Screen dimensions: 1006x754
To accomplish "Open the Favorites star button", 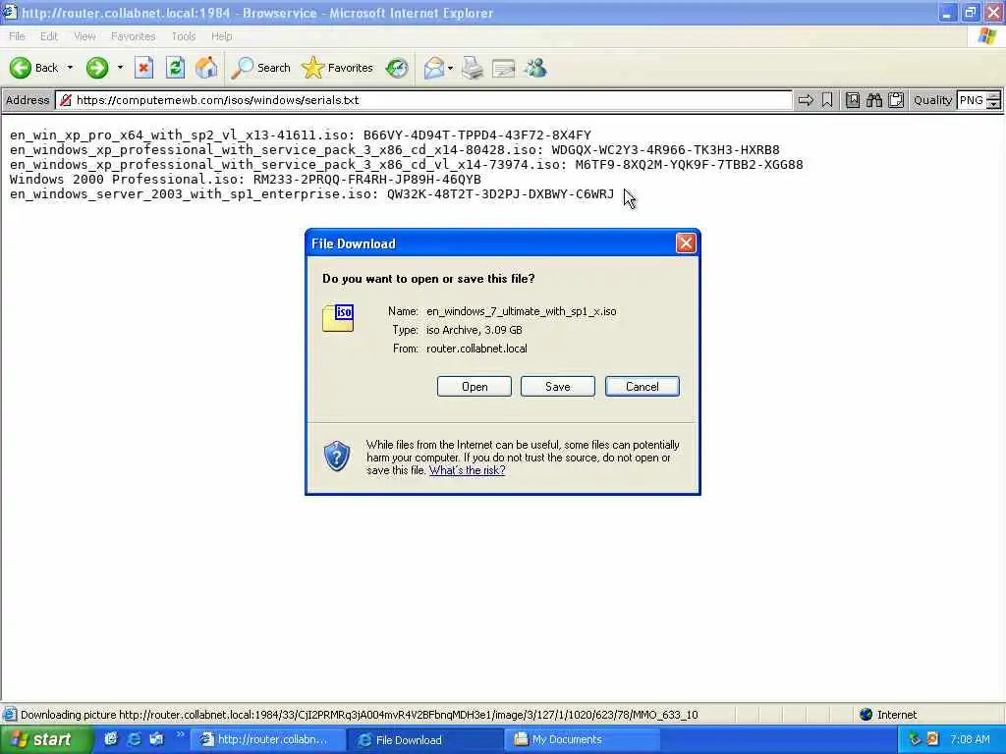I will (x=338, y=68).
